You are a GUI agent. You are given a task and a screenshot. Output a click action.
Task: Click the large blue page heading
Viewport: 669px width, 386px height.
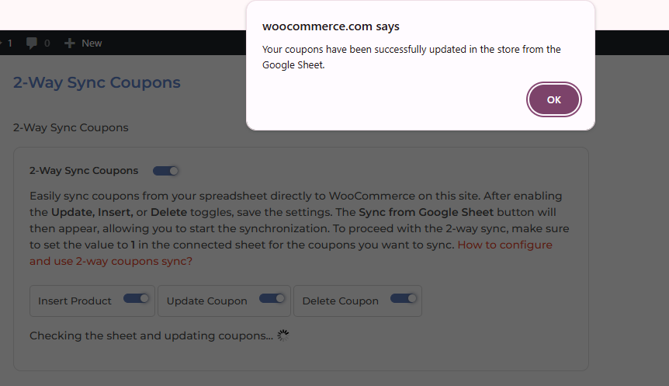tap(97, 82)
